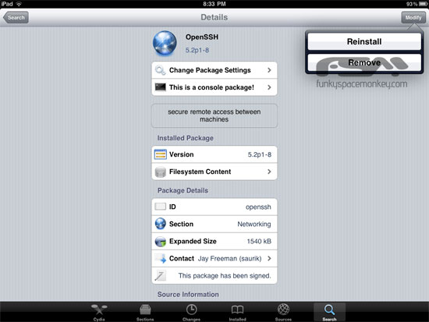Screen dimensions: 429x322
Task: Click the battery status icon
Action: (423, 4)
